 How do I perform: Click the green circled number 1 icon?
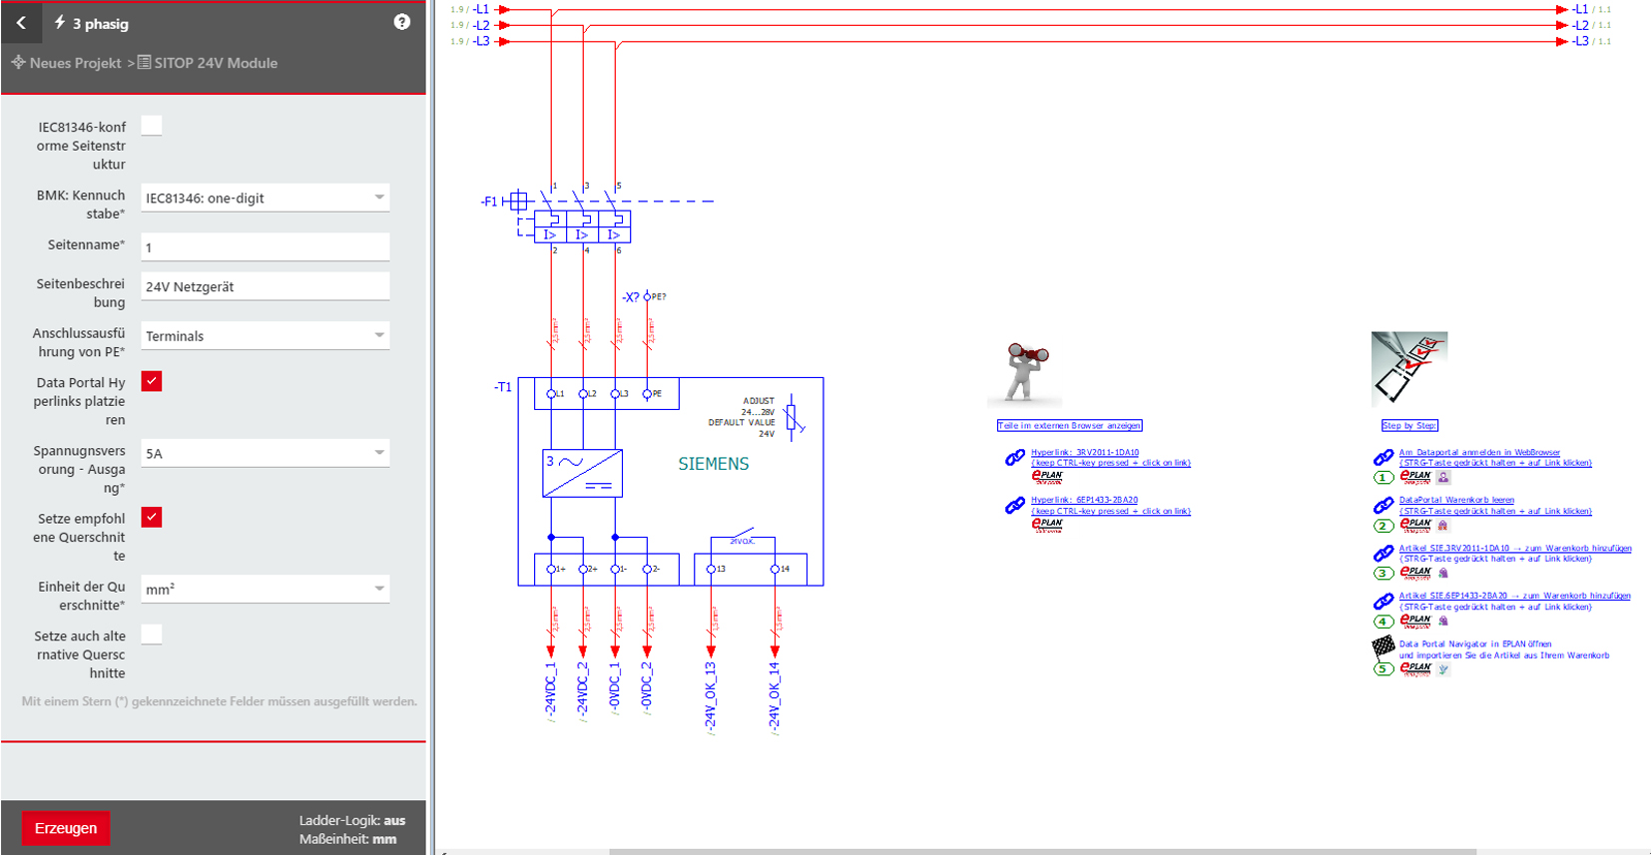point(1382,478)
